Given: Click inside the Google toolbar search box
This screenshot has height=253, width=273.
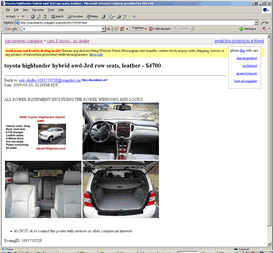Looking at the screenshot, I should [x=64, y=29].
